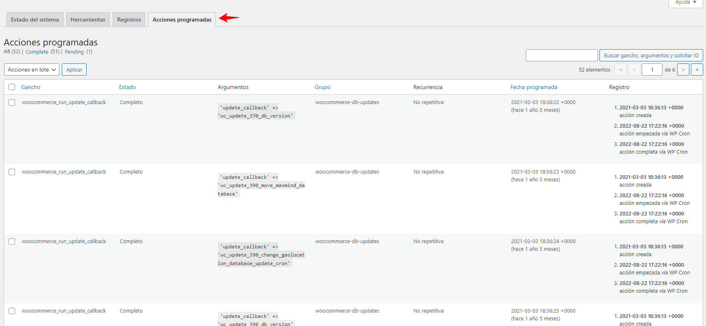Sort by Grupo column
The width and height of the screenshot is (706, 326).
[x=322, y=87]
